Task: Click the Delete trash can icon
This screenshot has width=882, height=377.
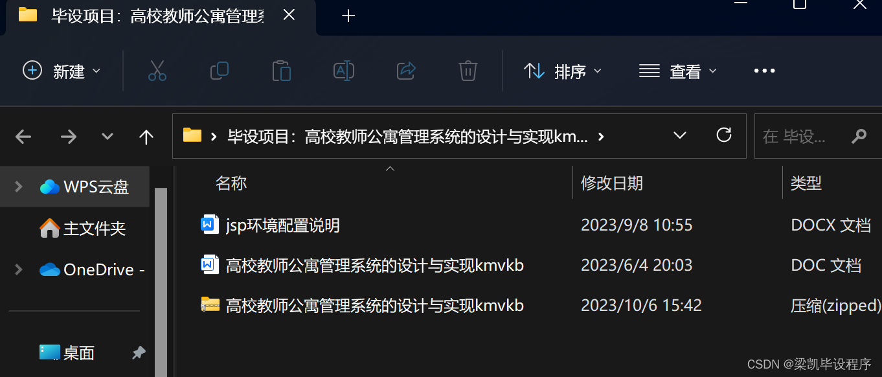Action: tap(468, 71)
